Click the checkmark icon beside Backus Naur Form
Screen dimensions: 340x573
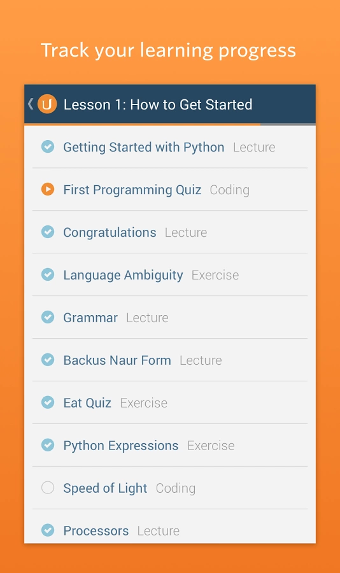tap(48, 360)
